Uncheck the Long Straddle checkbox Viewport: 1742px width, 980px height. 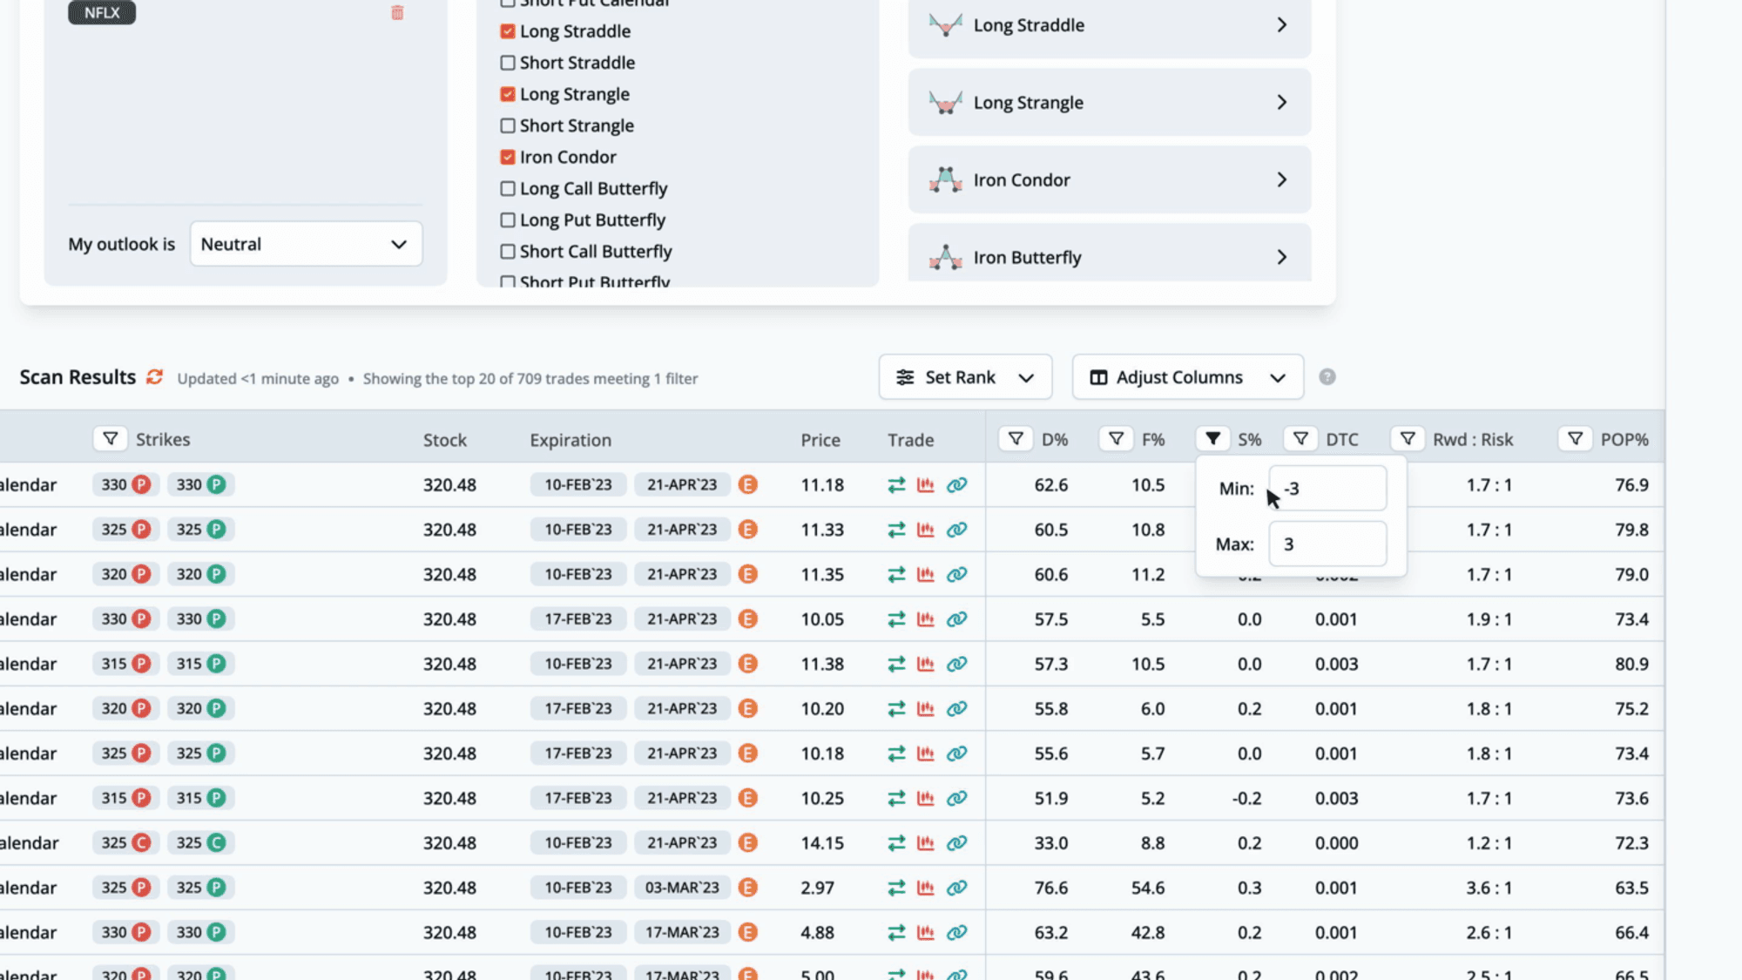(508, 31)
